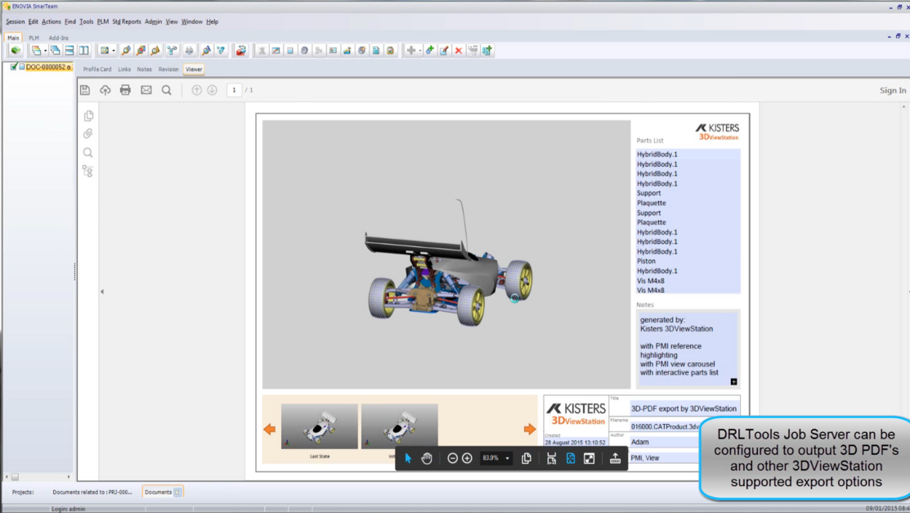Click the copy pages icon in floating toolbar
Viewport: 910px width, 513px height.
(x=527, y=458)
